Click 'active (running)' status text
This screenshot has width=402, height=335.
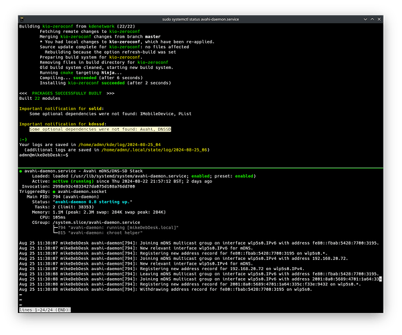pyautogui.click(x=73, y=182)
